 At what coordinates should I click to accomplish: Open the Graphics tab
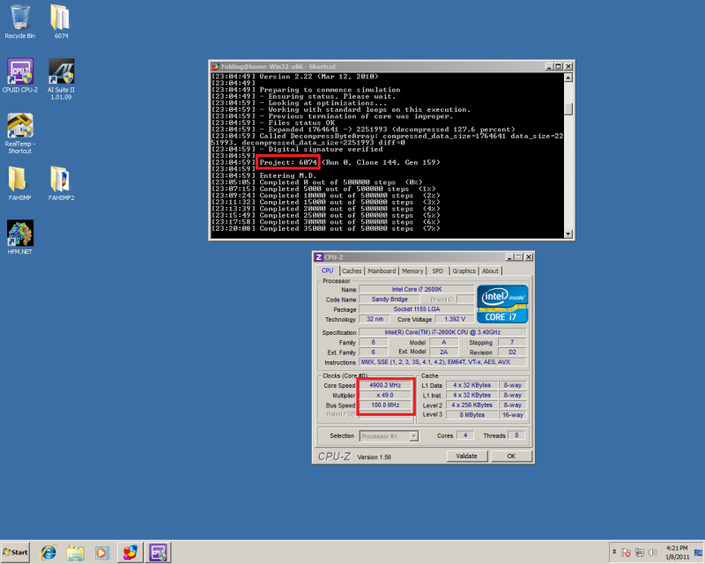point(464,271)
